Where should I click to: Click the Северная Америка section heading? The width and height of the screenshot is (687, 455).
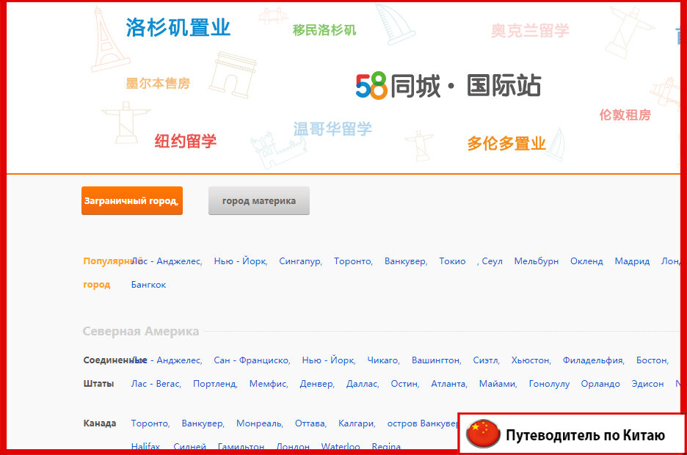[141, 332]
